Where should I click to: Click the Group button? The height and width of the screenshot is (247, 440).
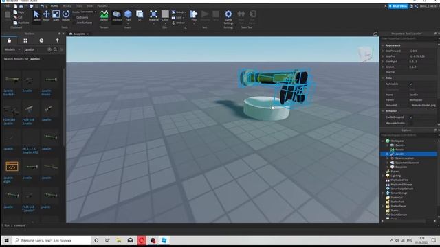point(179,12)
